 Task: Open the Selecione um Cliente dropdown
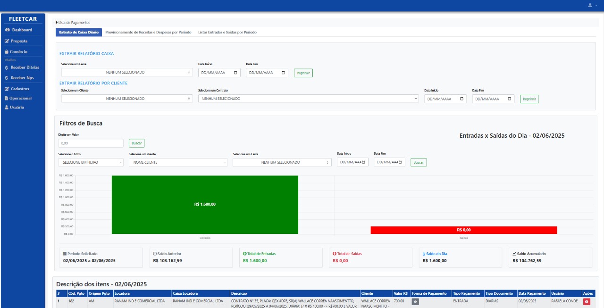[127, 99]
